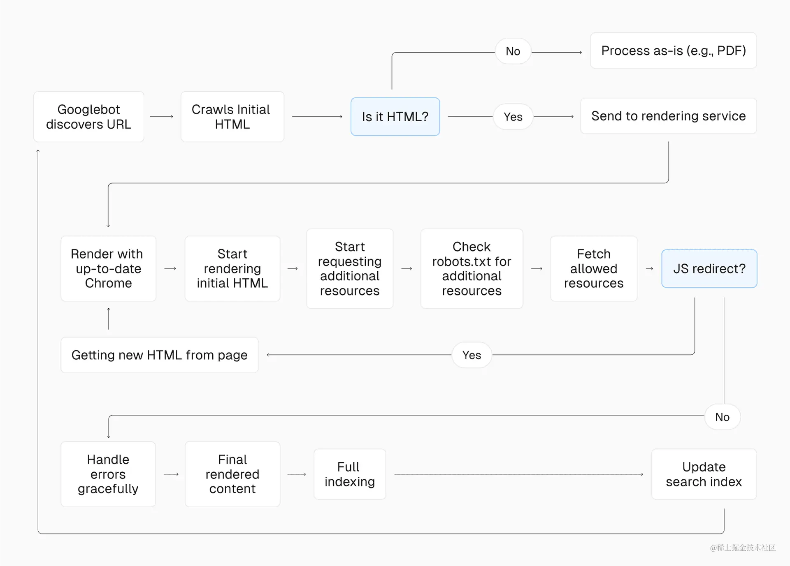Click the No label below JS redirect

tap(722, 417)
